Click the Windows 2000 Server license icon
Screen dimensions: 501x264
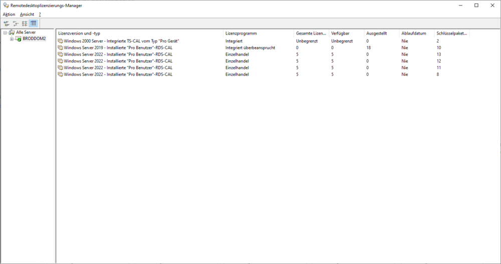[x=60, y=41]
